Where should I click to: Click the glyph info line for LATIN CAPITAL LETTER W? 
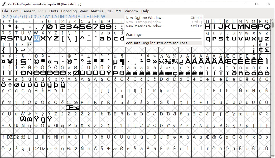point(54,17)
